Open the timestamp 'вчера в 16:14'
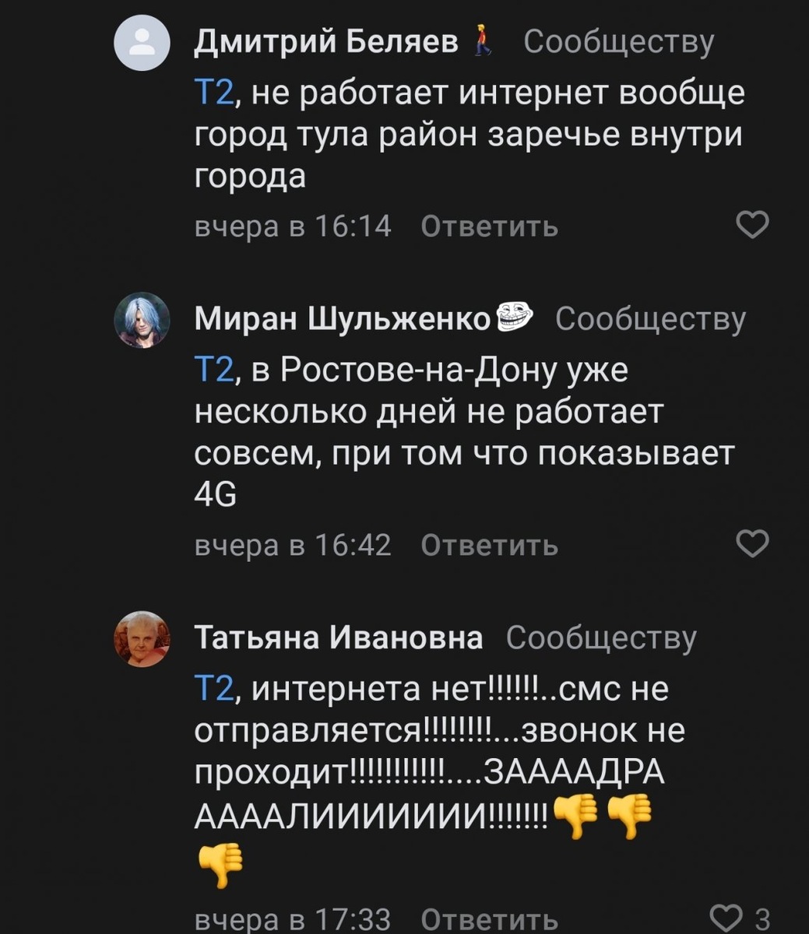 click(294, 226)
